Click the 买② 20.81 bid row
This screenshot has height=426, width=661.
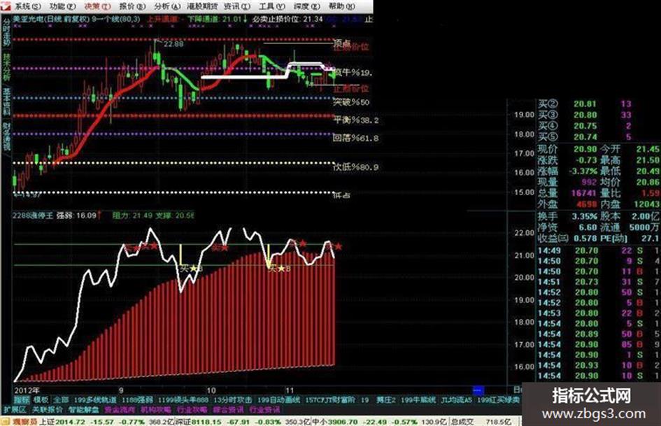point(584,104)
